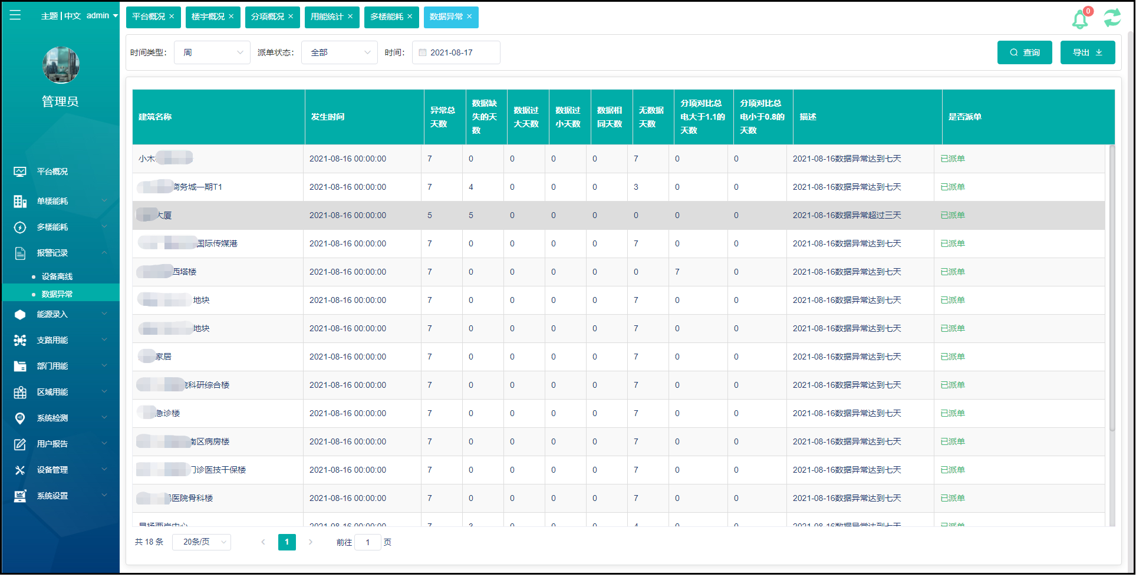Click the 前往 page number input

tap(368, 542)
